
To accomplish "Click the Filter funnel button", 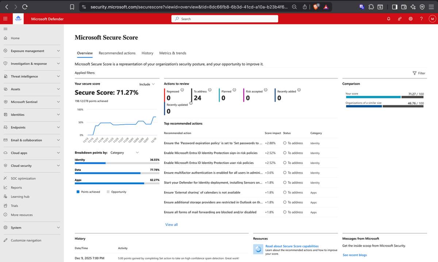I will (x=419, y=73).
